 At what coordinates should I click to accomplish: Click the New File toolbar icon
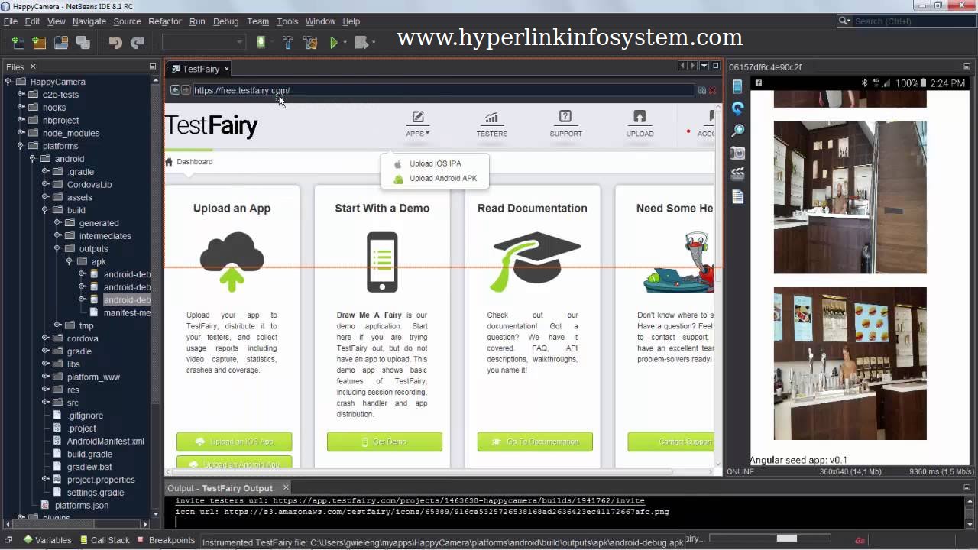pyautogui.click(x=18, y=43)
